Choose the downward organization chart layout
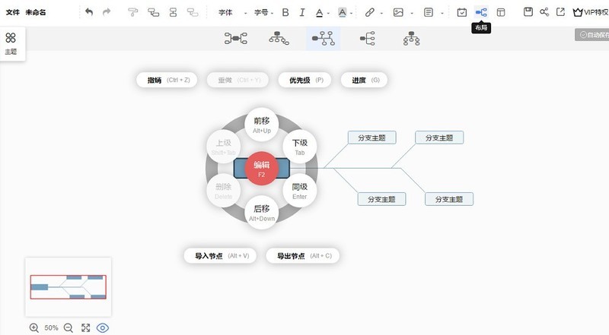Screen dimensions: 609x335 coord(279,39)
